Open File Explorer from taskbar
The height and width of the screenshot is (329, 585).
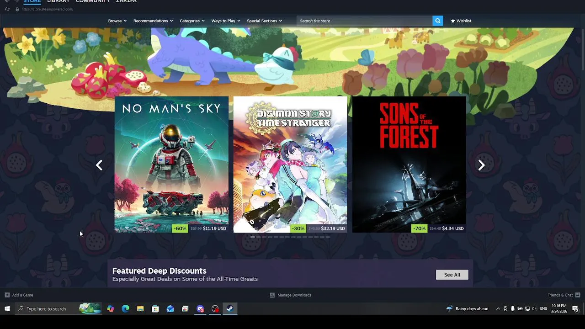point(140,309)
